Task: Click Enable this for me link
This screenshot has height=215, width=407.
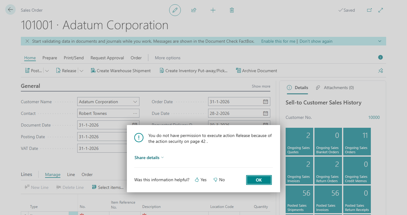Action: [278, 41]
